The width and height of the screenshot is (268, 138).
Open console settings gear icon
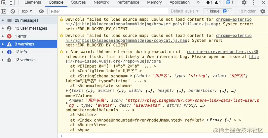(x=263, y=11)
